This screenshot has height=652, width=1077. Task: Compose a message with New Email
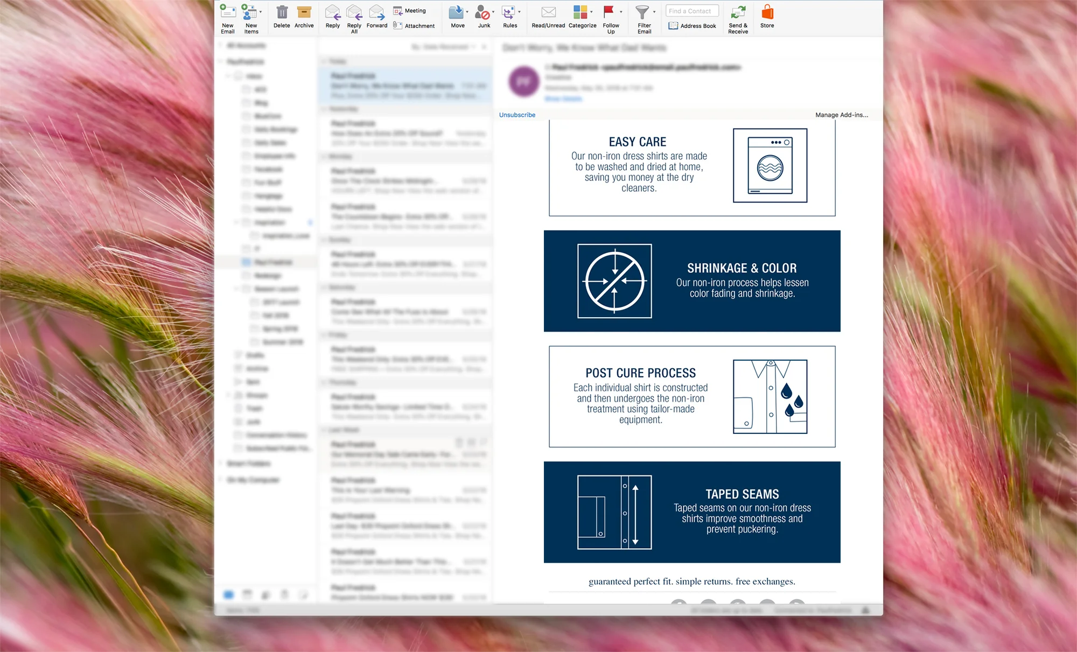point(228,19)
